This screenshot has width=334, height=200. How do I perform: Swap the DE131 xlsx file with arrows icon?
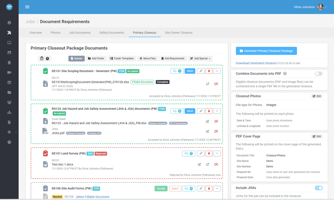(x=207, y=84)
